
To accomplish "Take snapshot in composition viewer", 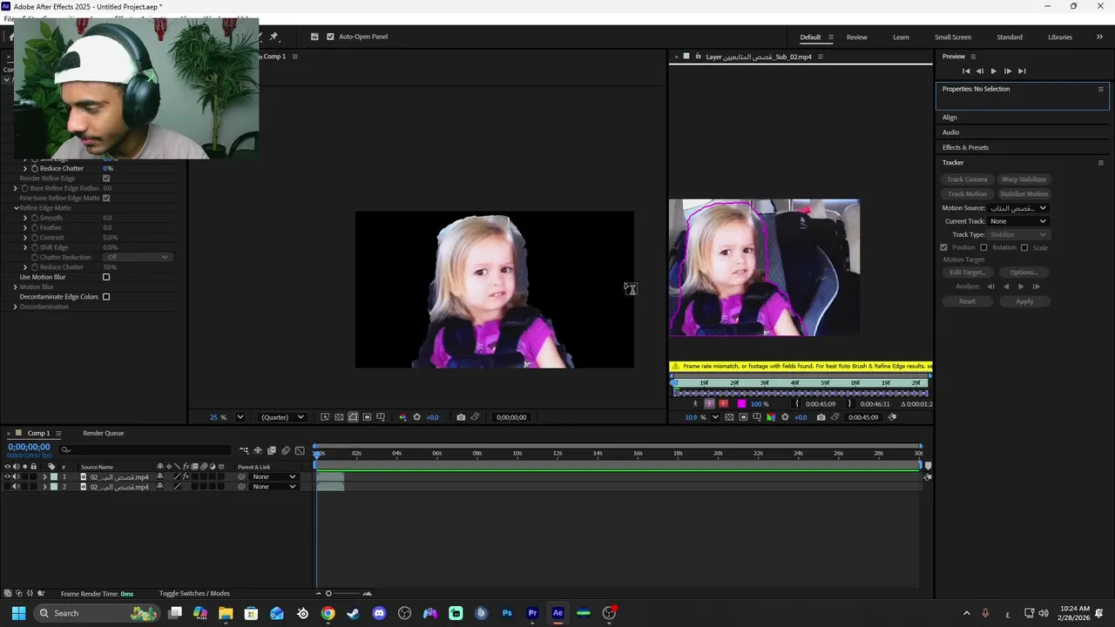I will point(461,417).
